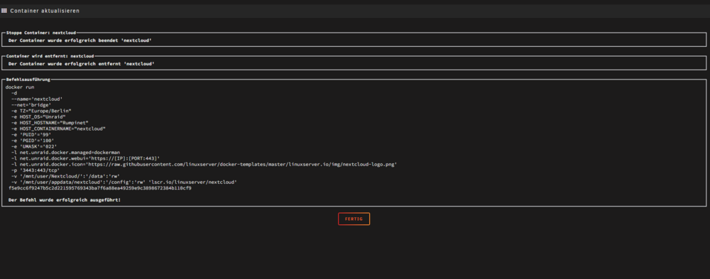Click the 'docker run' command line
This screenshot has width=710, height=279.
tap(19, 87)
